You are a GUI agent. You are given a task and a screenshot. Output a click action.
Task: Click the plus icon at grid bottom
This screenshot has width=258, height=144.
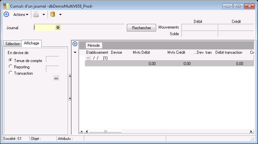82,131
